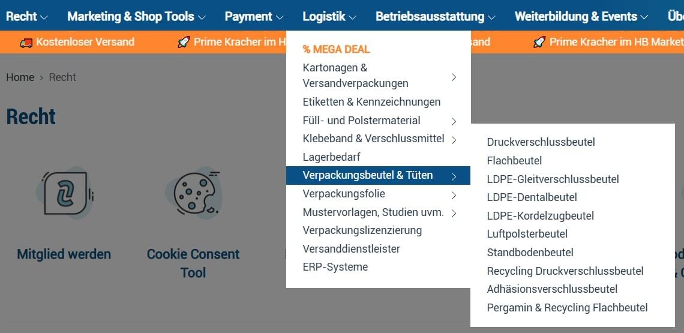
Task: Click the Cookie Consent Tool cookie icon
Action: [193, 193]
